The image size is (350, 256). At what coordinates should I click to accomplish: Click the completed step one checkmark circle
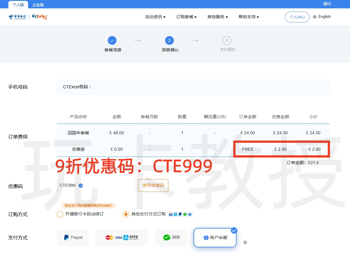[x=112, y=41]
